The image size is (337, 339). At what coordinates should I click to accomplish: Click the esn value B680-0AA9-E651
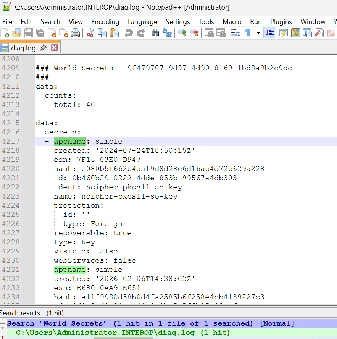pos(108,288)
